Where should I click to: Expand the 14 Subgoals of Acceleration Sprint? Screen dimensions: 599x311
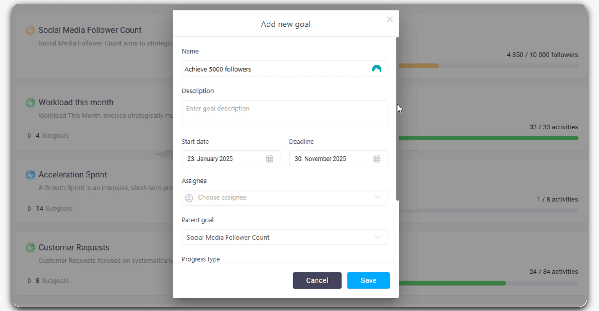30,209
